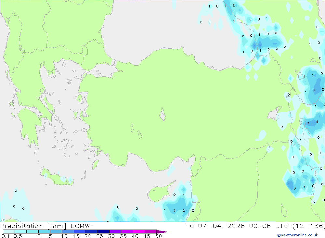325x238 pixels.
Task: Click the "[mm]" unit label
Action: (x=57, y=226)
